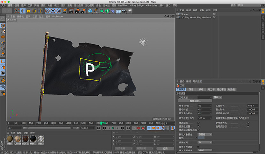The height and width of the screenshot is (154, 265).
Task: Open the 视图修剪 dropdown
Action: [x=205, y=142]
